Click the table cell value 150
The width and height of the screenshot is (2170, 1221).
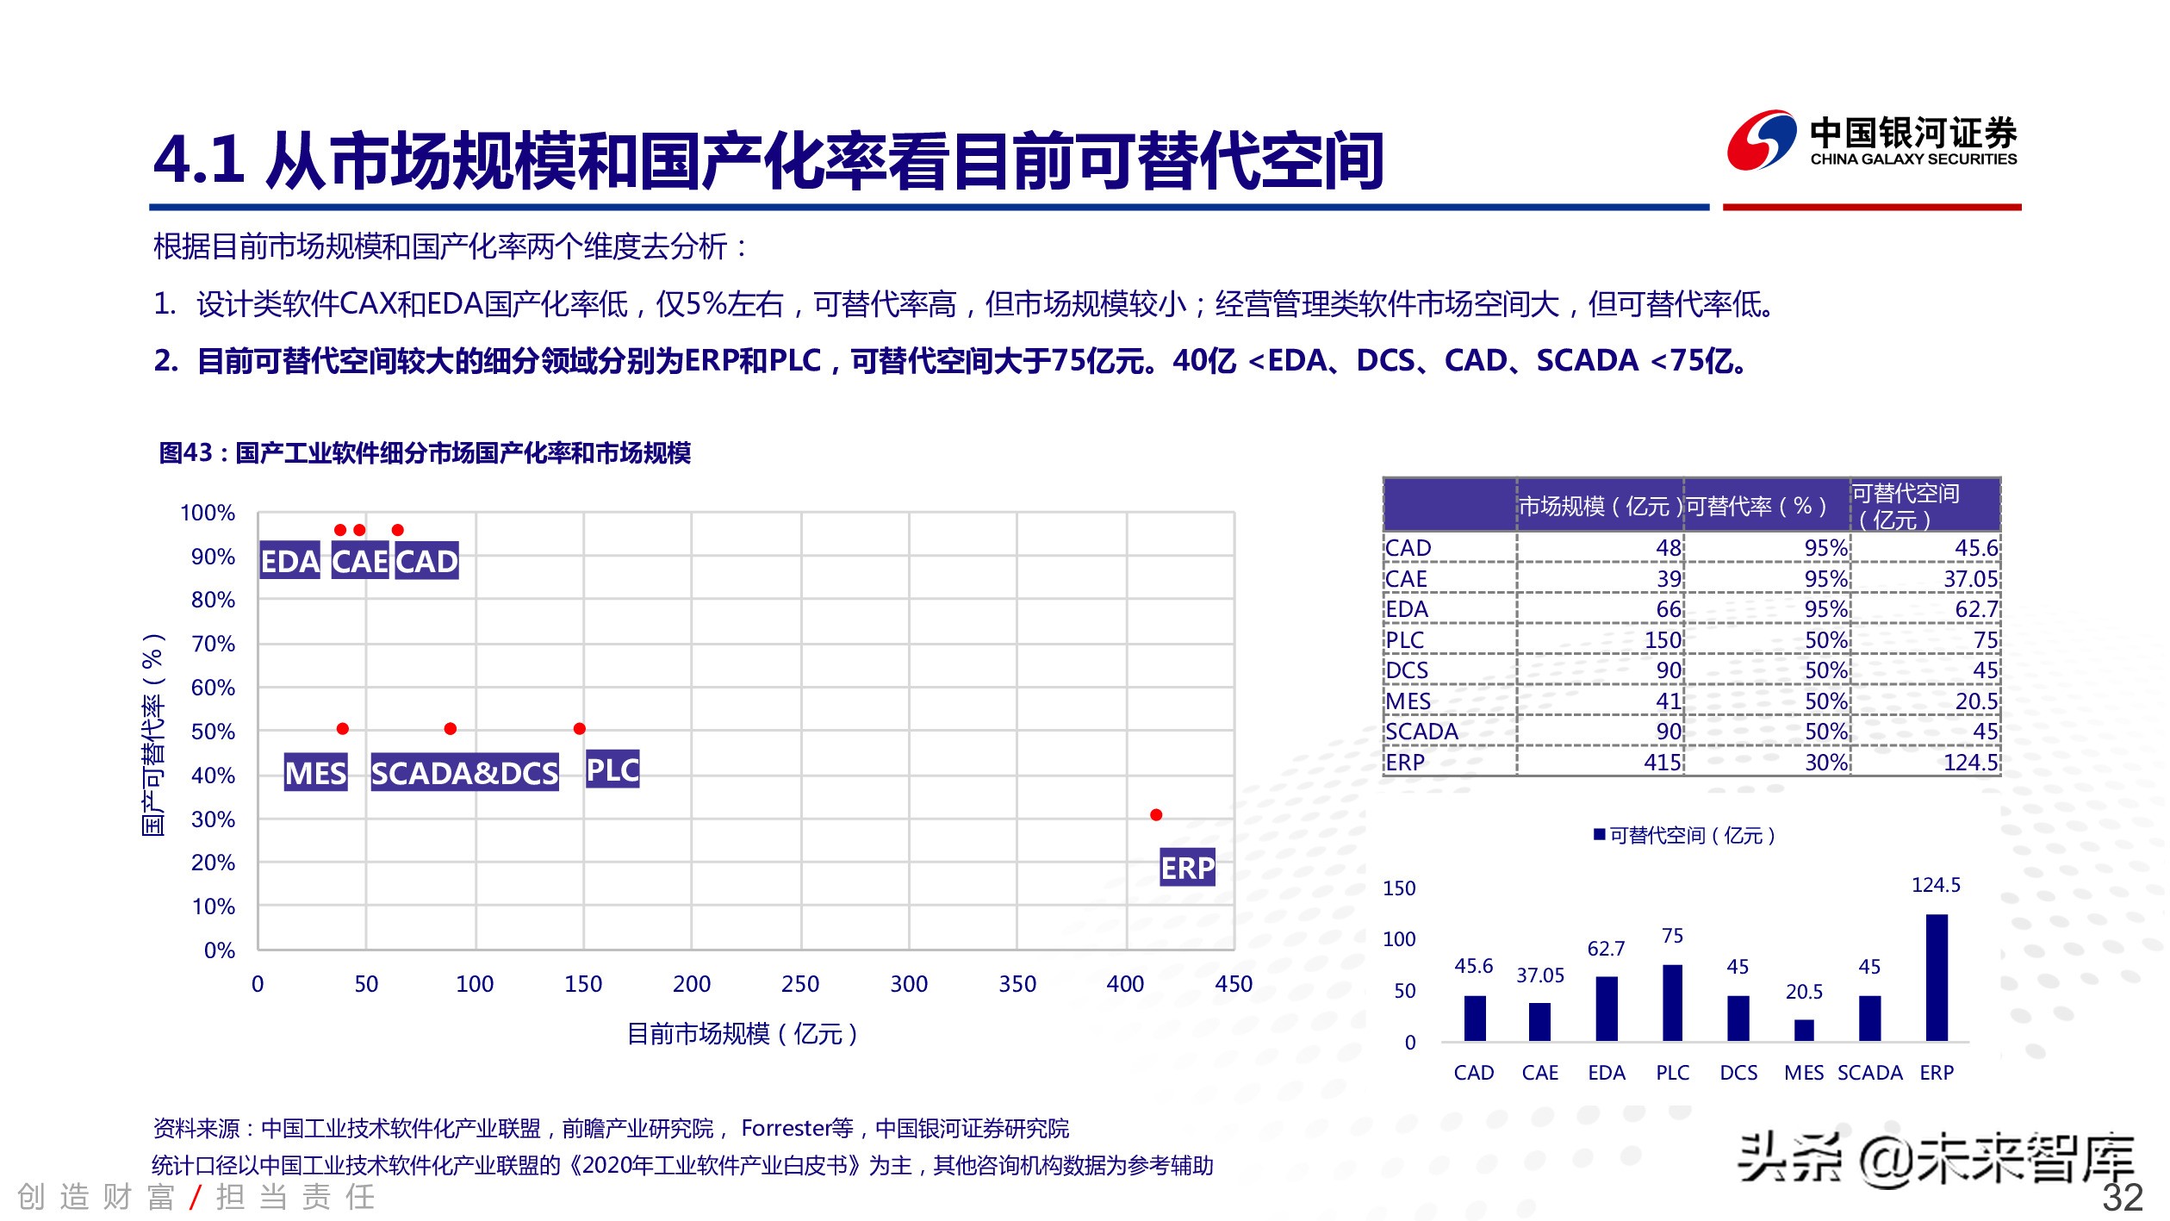[x=1663, y=640]
